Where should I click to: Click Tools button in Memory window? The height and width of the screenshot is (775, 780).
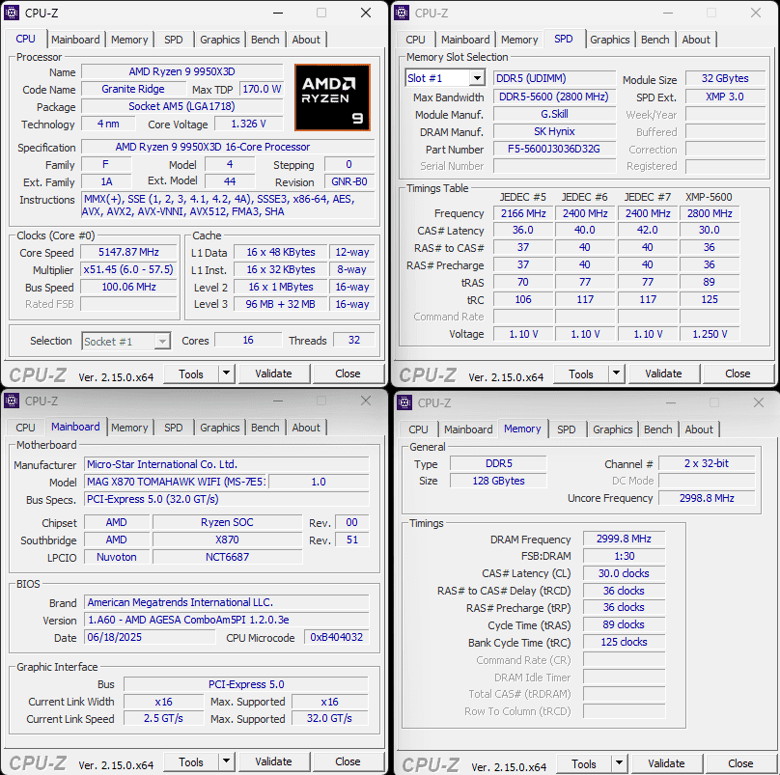(584, 763)
